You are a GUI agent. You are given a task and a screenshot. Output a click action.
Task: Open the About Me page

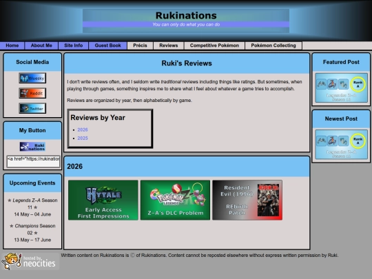click(41, 45)
